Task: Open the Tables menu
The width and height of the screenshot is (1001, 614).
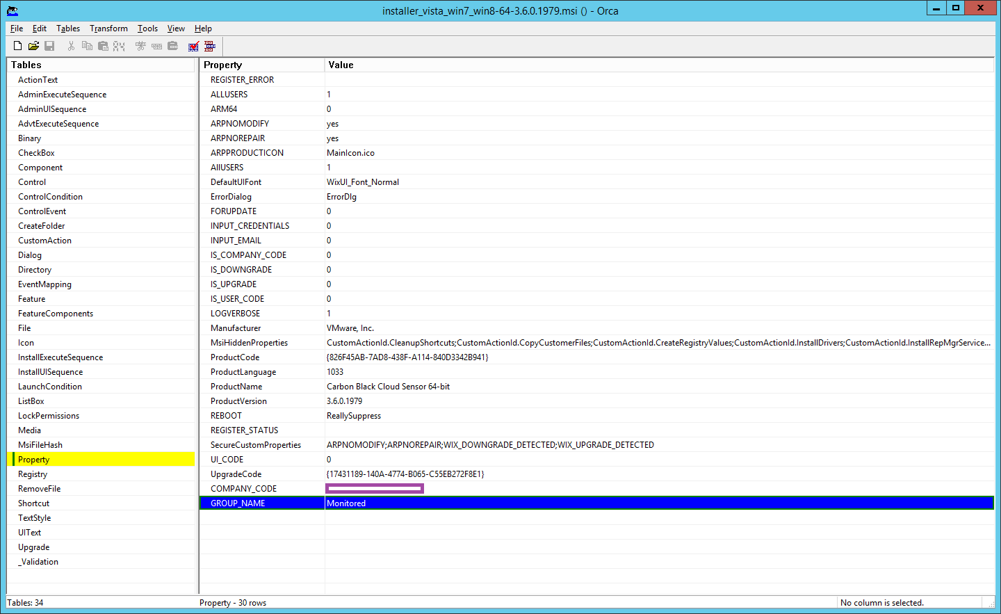Action: pos(68,29)
